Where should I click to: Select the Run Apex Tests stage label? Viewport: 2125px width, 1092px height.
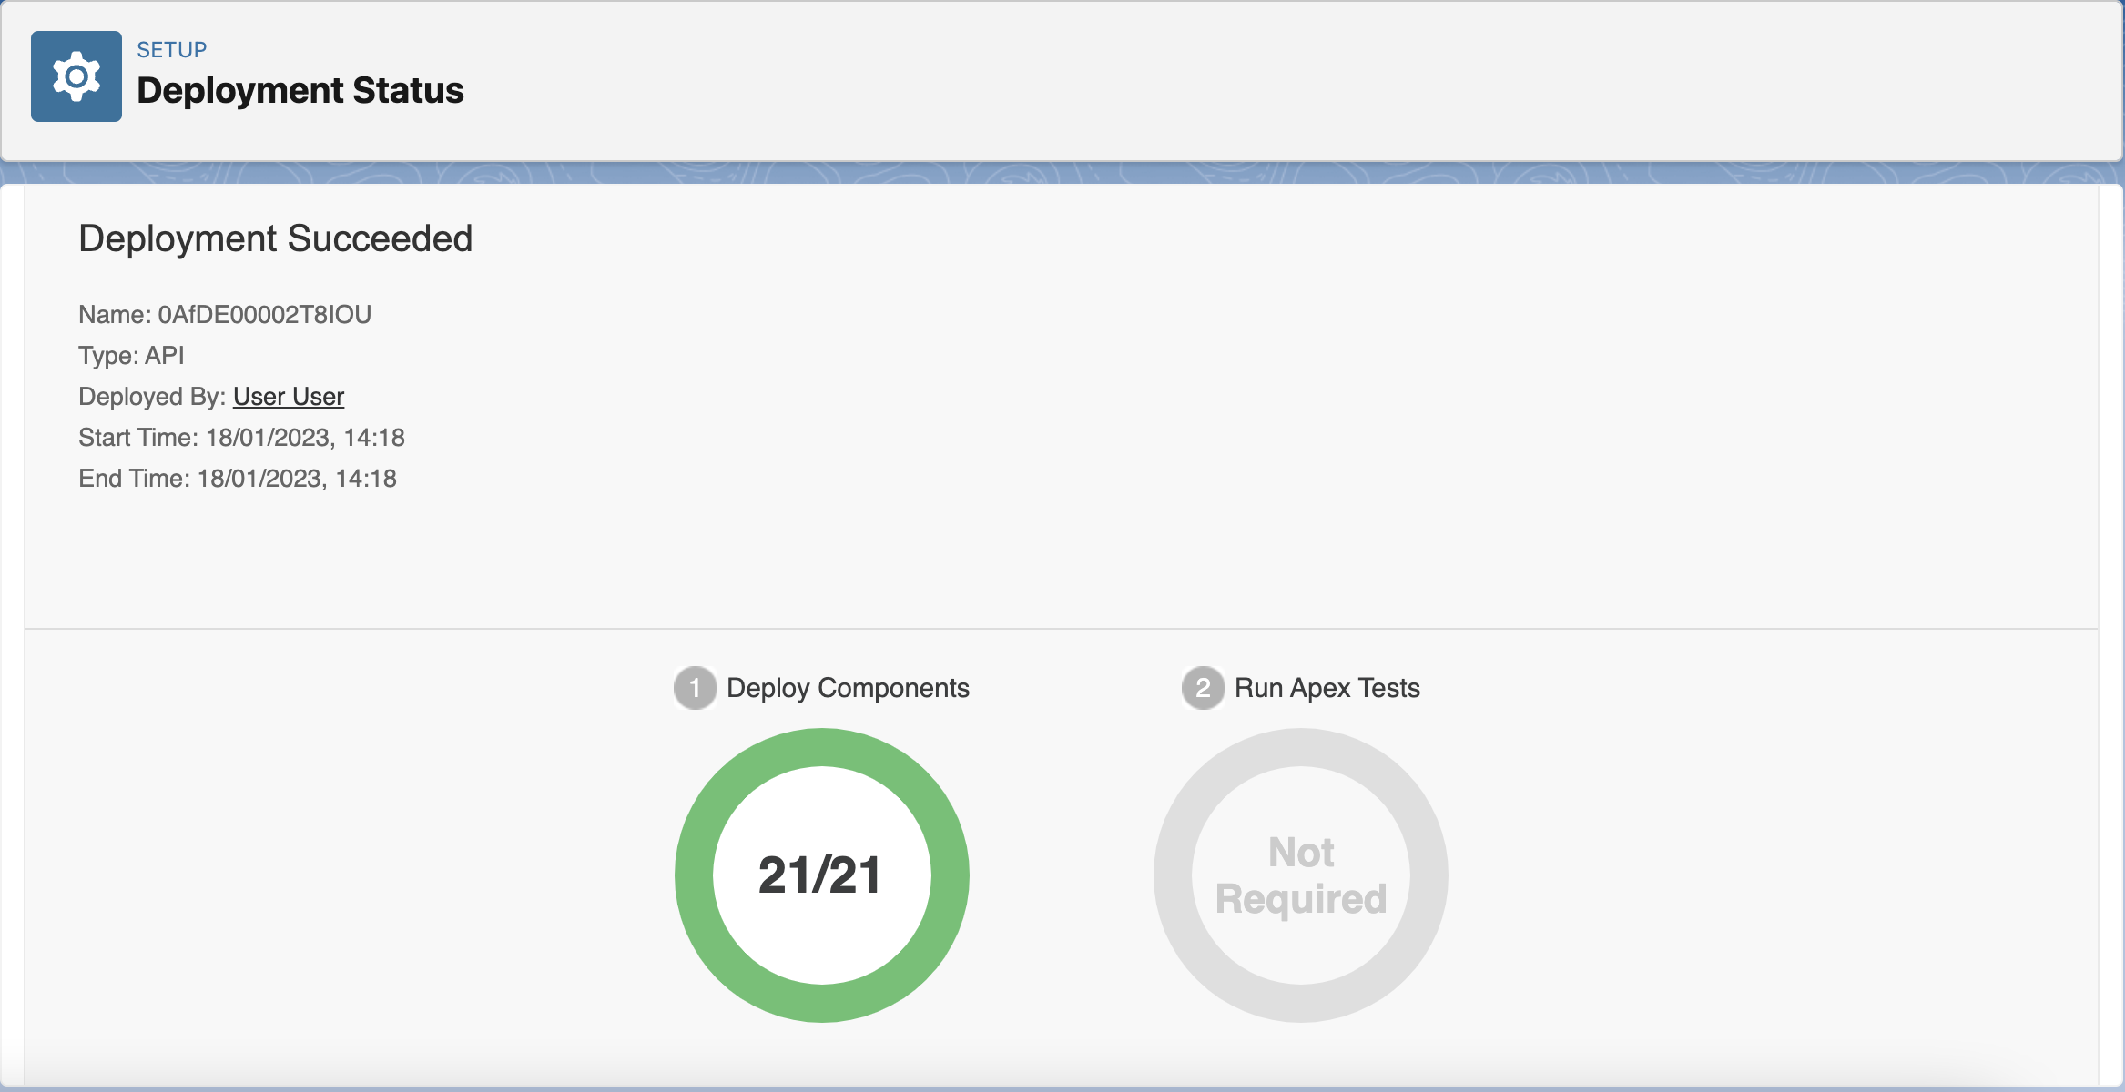point(1326,689)
